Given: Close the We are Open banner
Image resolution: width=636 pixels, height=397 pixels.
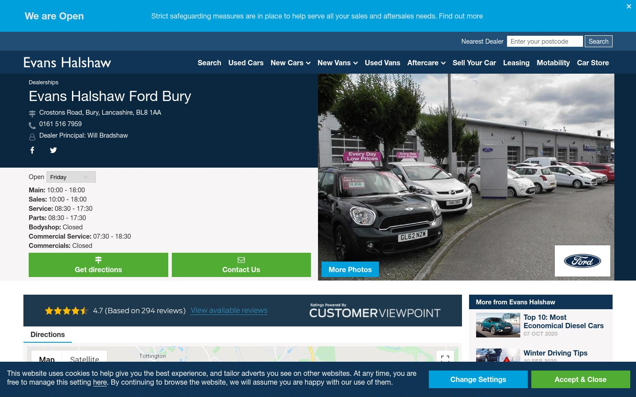Looking at the screenshot, I should pos(629,7).
